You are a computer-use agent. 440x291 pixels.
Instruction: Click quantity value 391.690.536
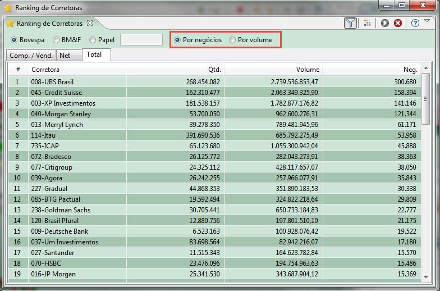[x=203, y=135]
